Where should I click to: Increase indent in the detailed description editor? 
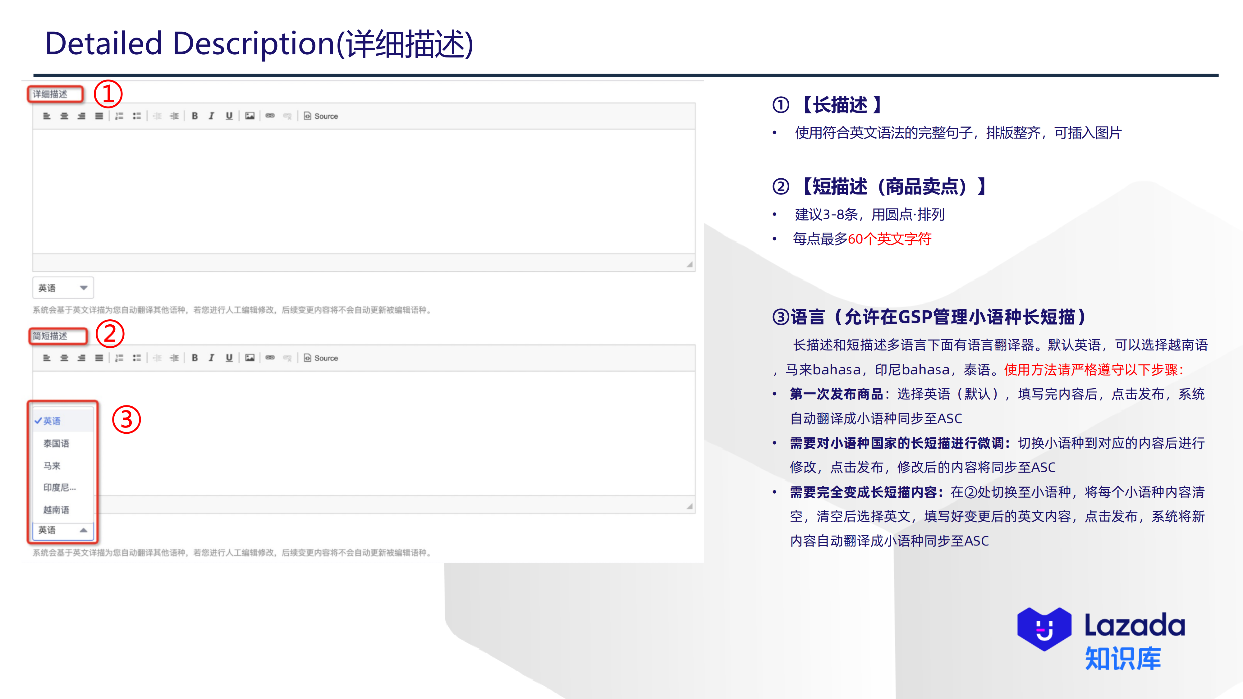[x=175, y=116]
